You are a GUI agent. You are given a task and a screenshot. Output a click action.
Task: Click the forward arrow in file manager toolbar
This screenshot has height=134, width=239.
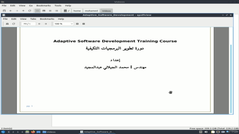[17, 11]
